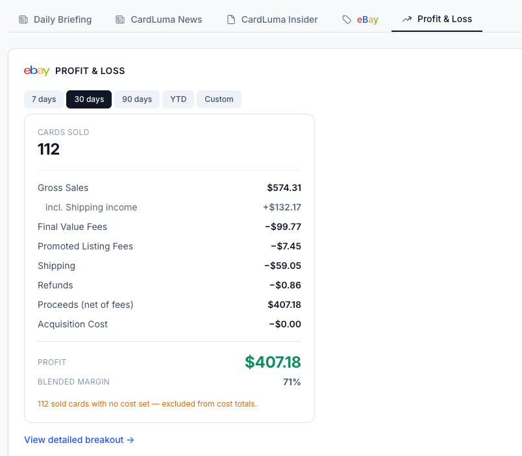Open View detailed breakout link
This screenshot has width=522, height=456.
[x=79, y=440]
